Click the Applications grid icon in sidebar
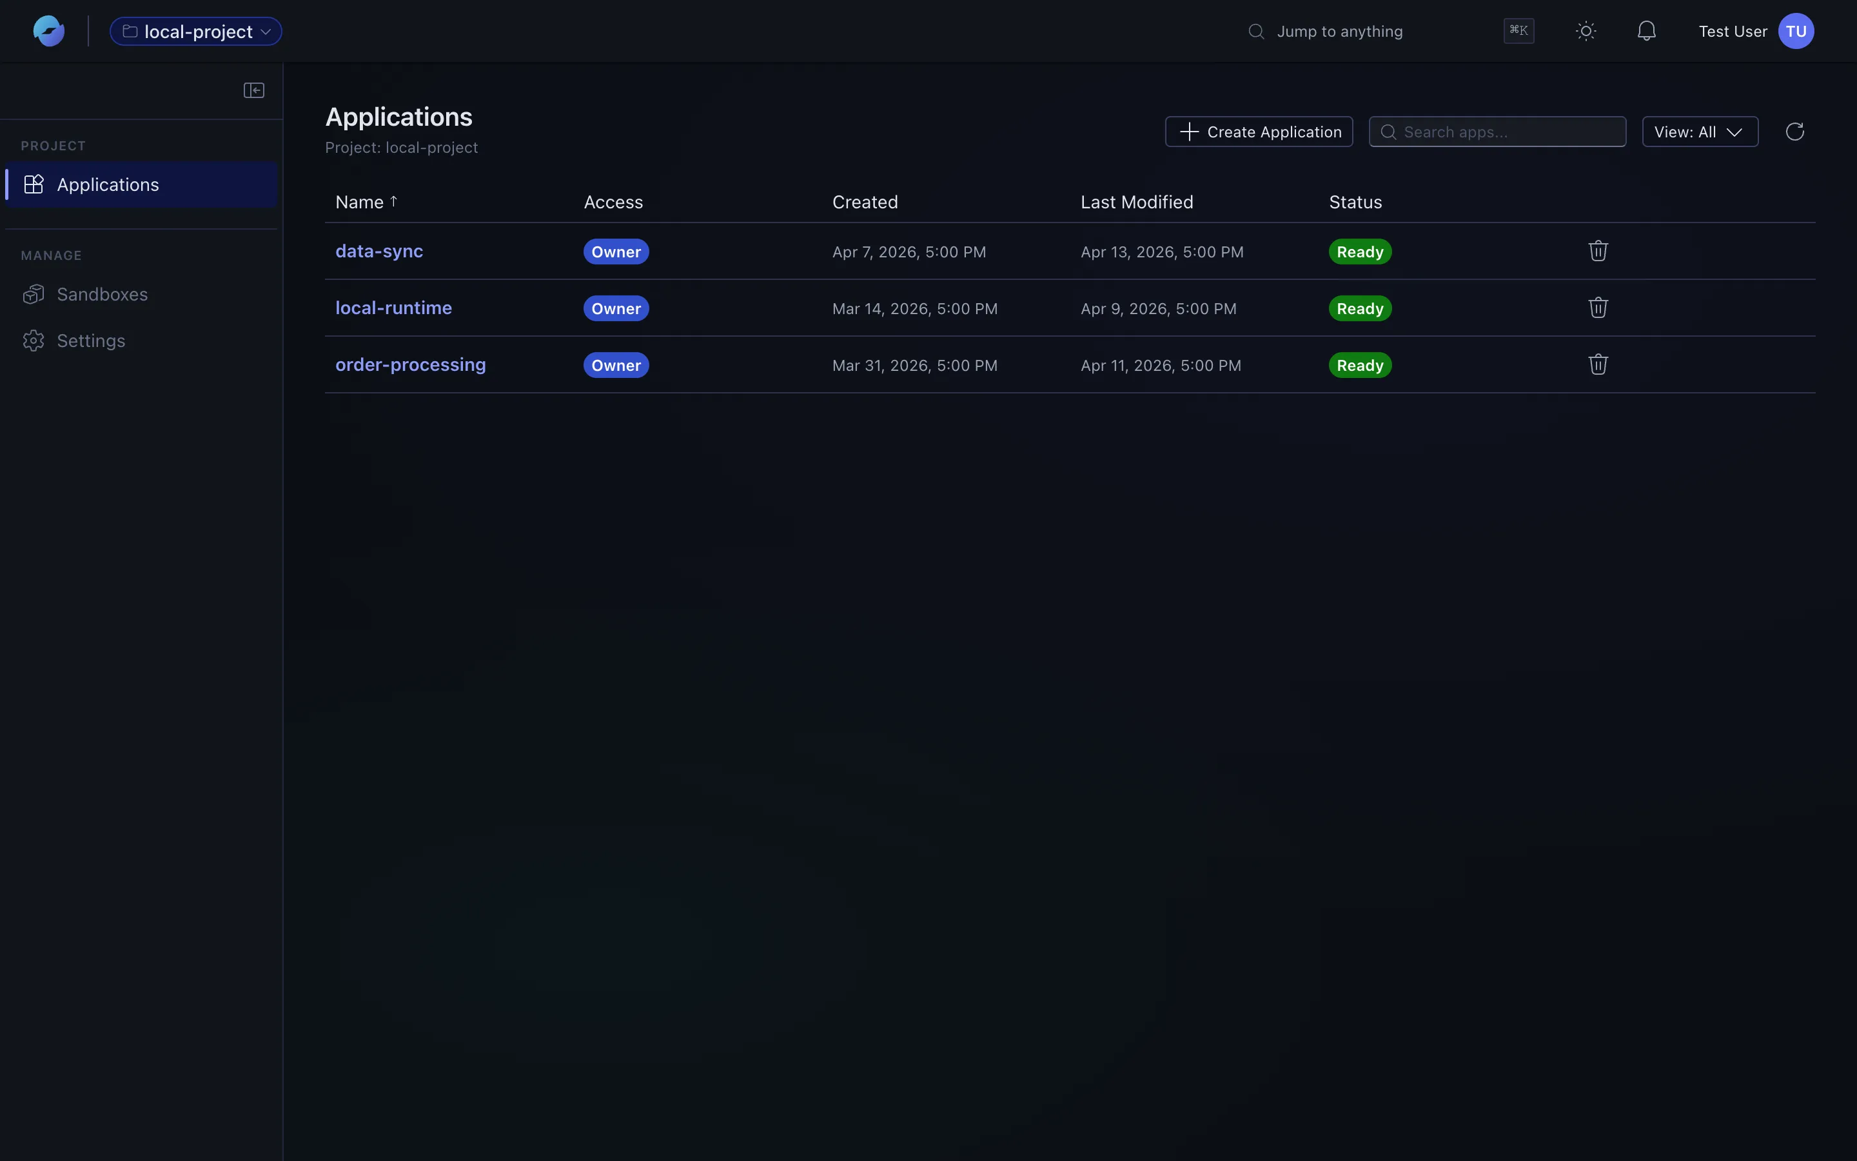Screen dimensions: 1857x1161 click(x=34, y=184)
